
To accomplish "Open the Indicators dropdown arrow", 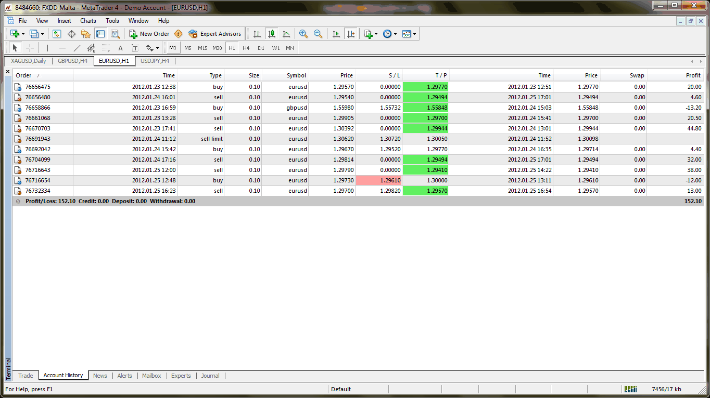I will [x=376, y=34].
